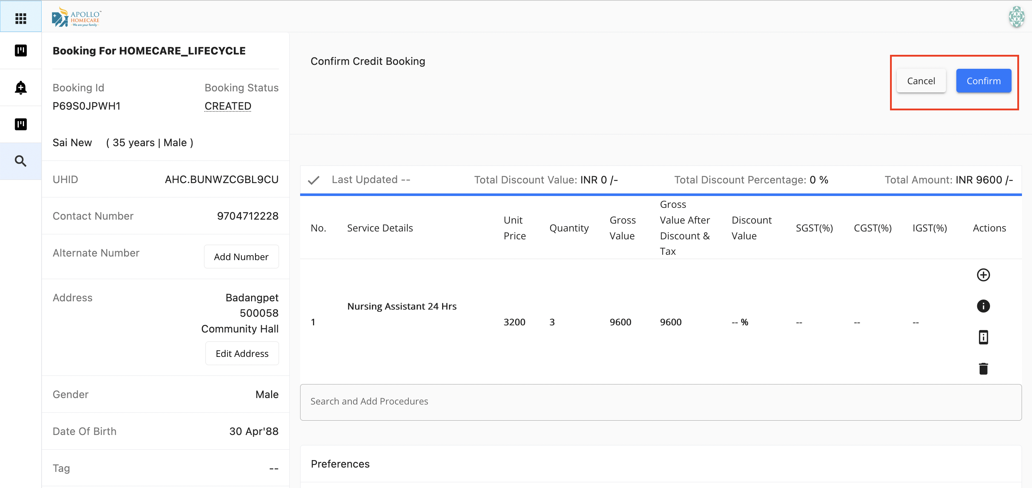Click the Apollo Homecare logo
The width and height of the screenshot is (1032, 488).
coord(76,17)
